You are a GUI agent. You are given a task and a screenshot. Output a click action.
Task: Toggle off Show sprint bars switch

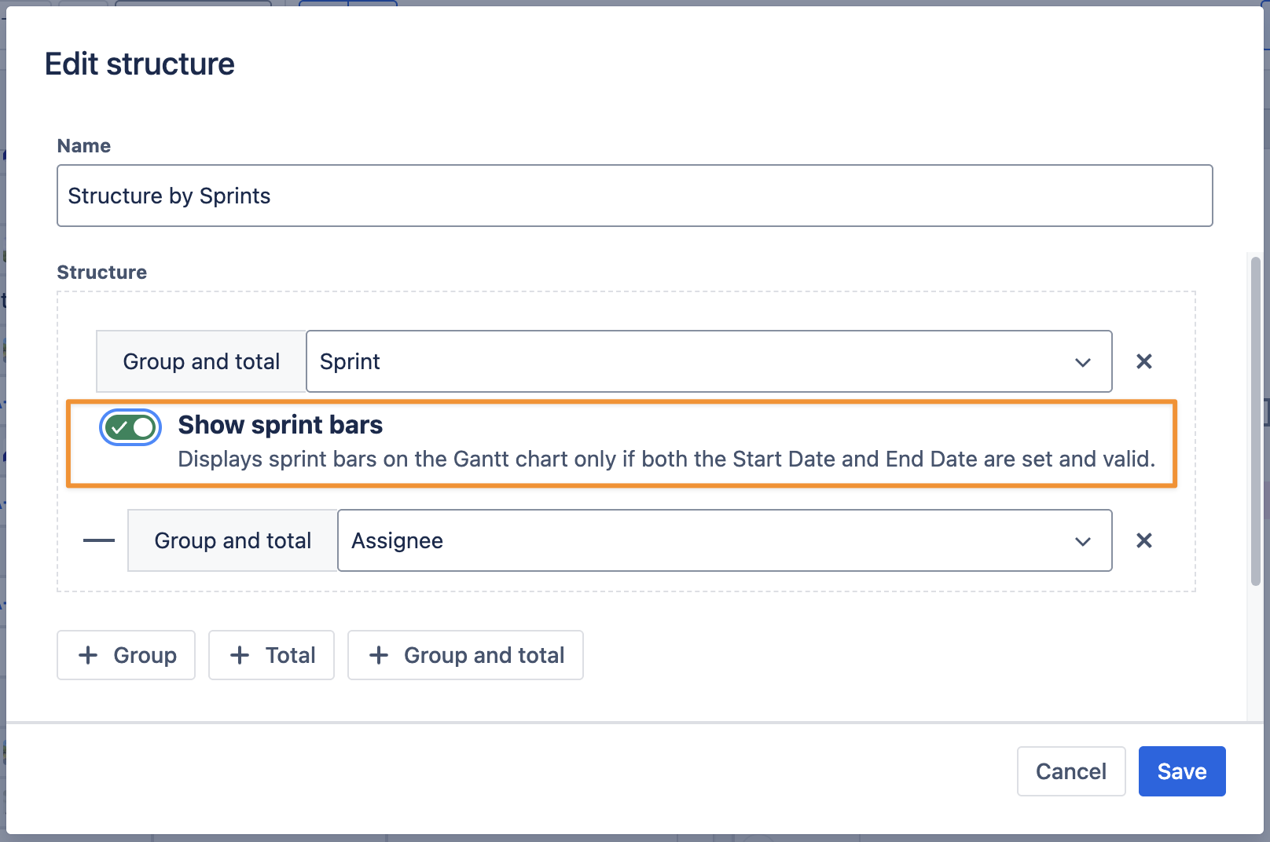click(x=130, y=427)
